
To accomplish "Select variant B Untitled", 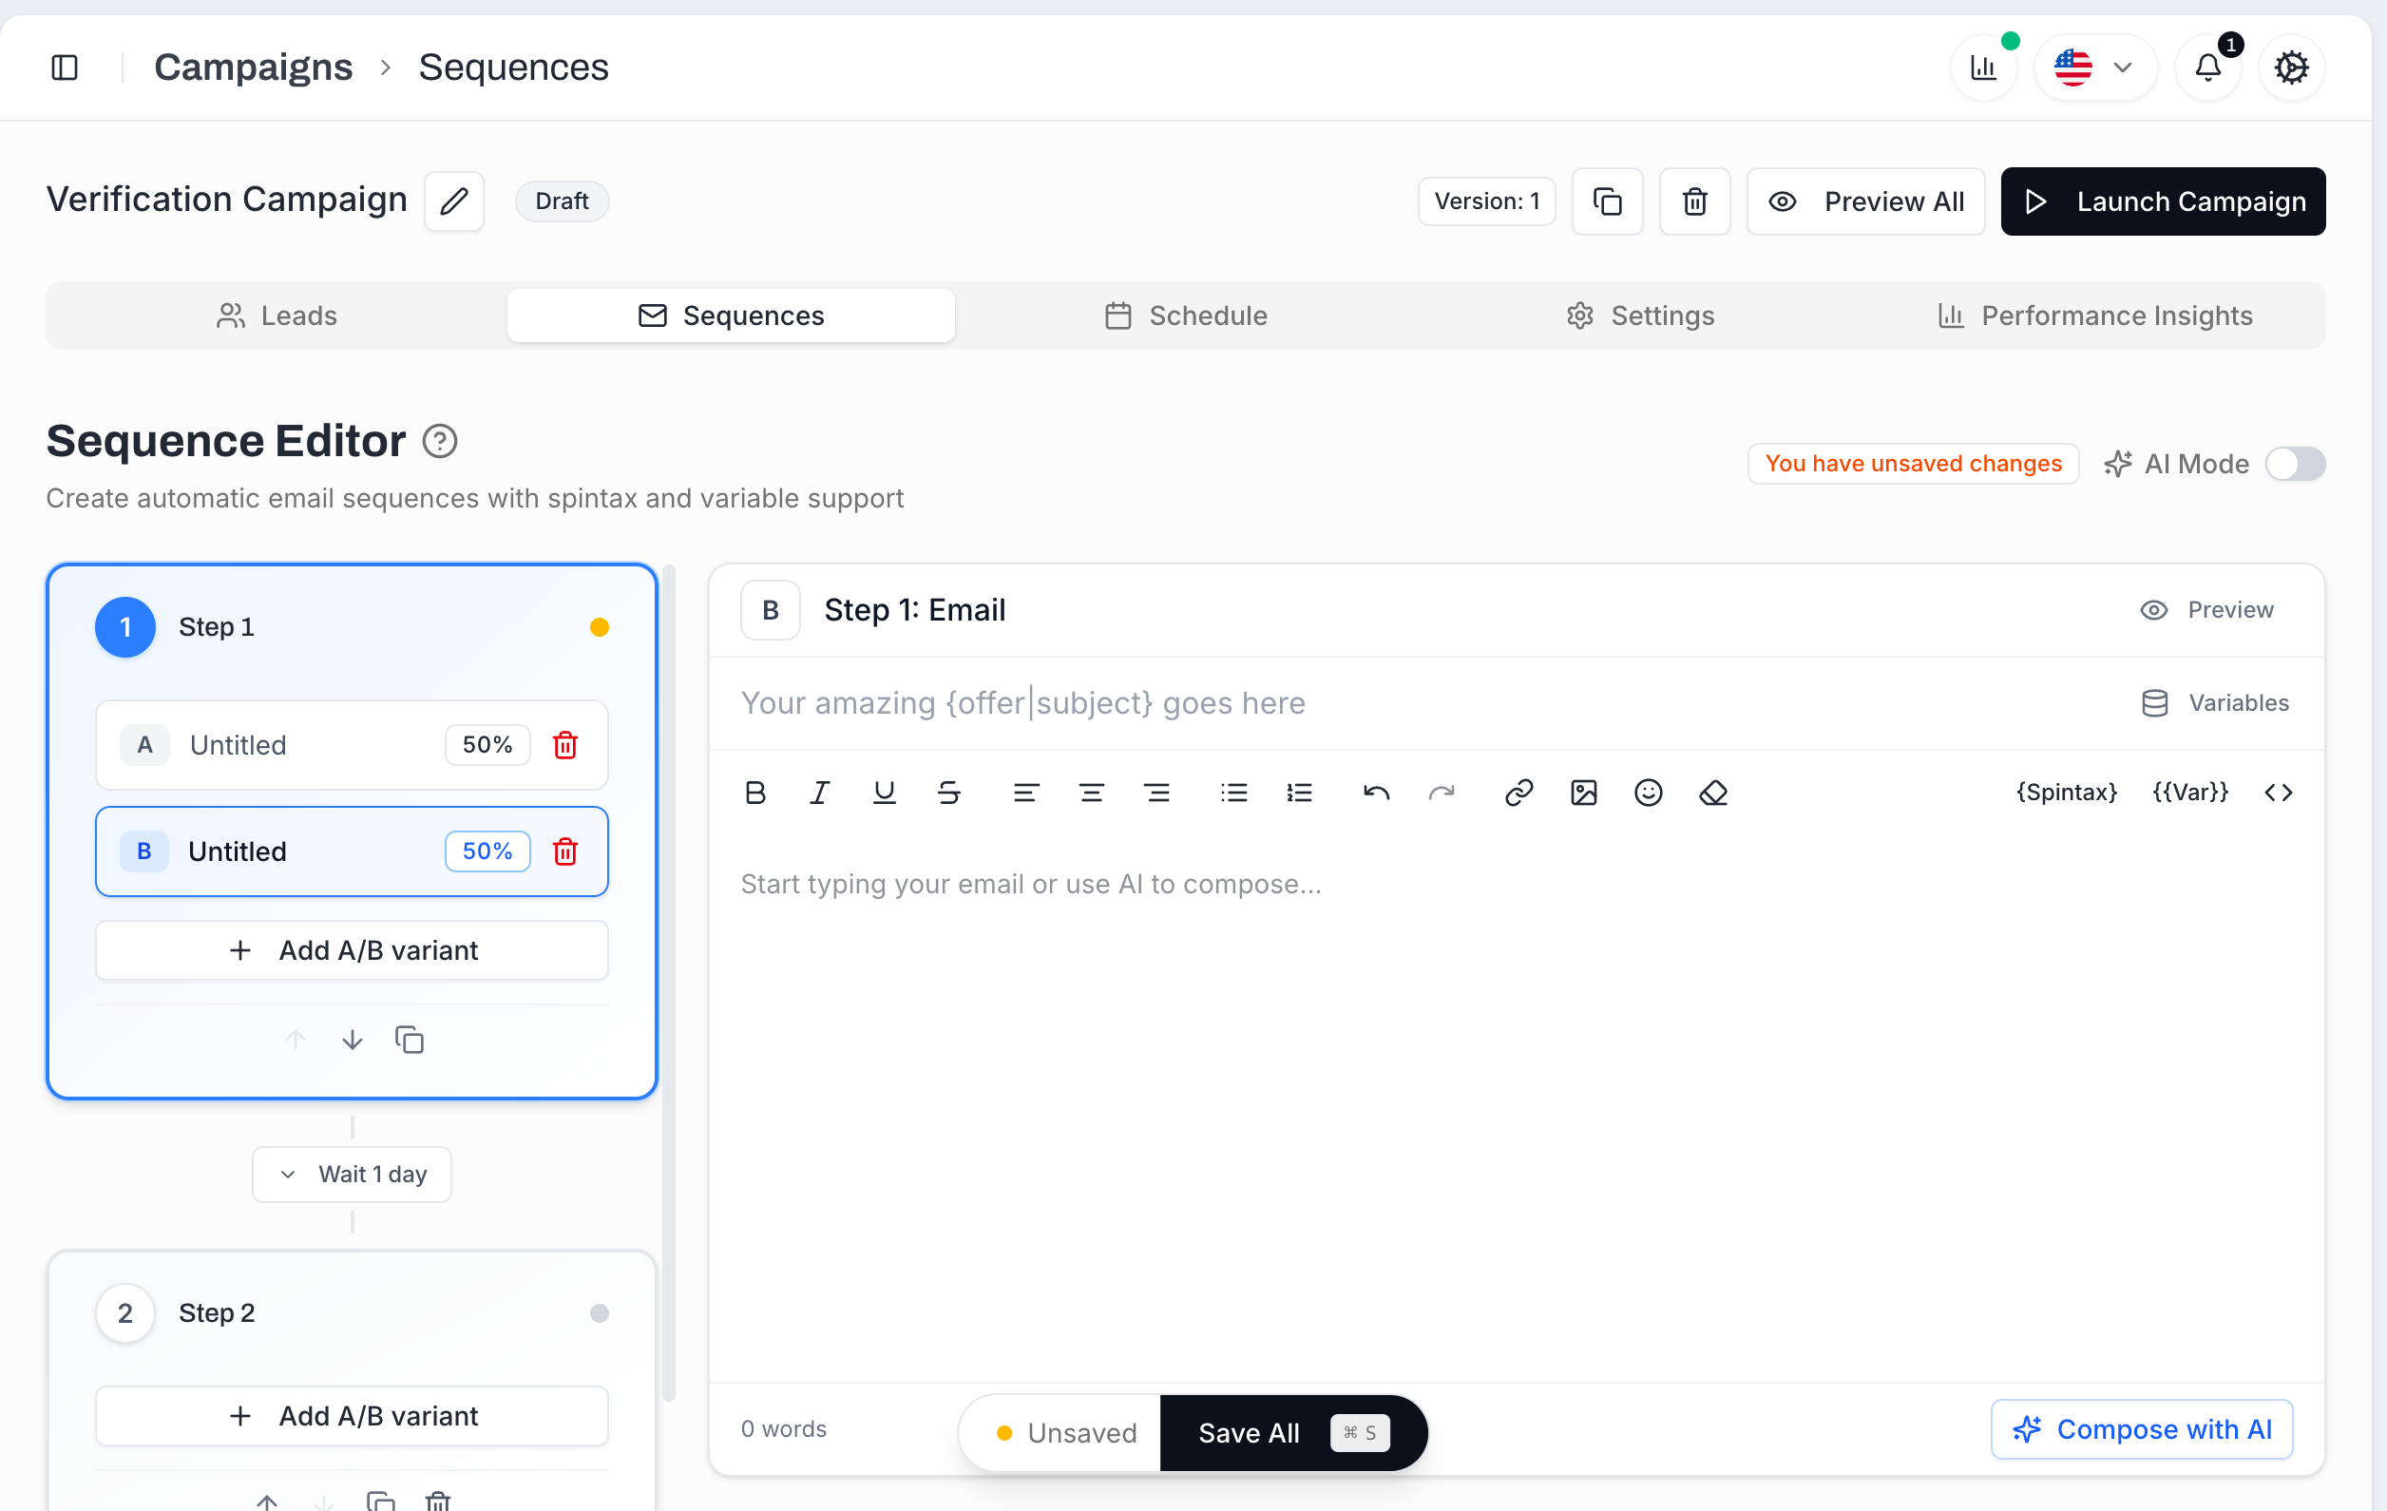I will (x=352, y=851).
